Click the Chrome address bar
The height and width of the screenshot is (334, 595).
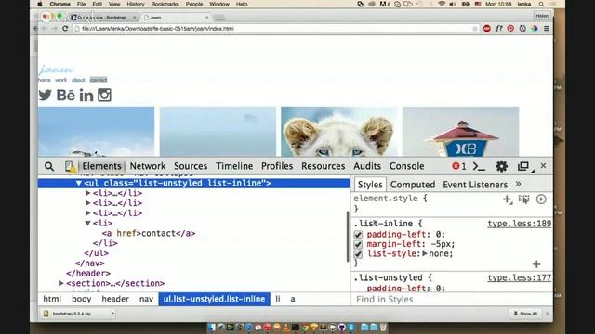pos(275,29)
